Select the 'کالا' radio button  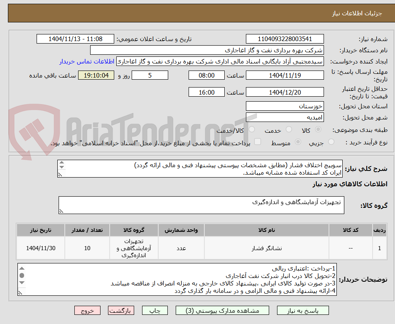coord(318,129)
